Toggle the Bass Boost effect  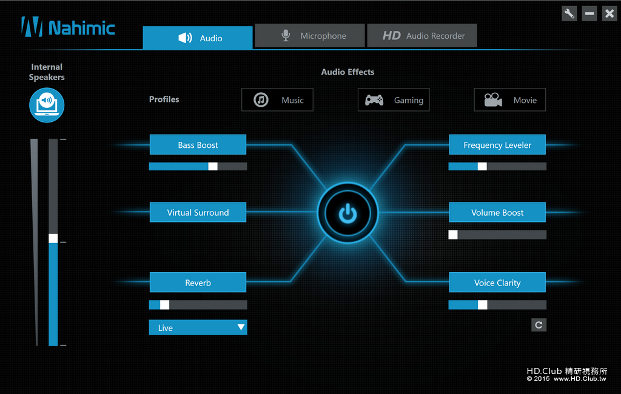(198, 145)
